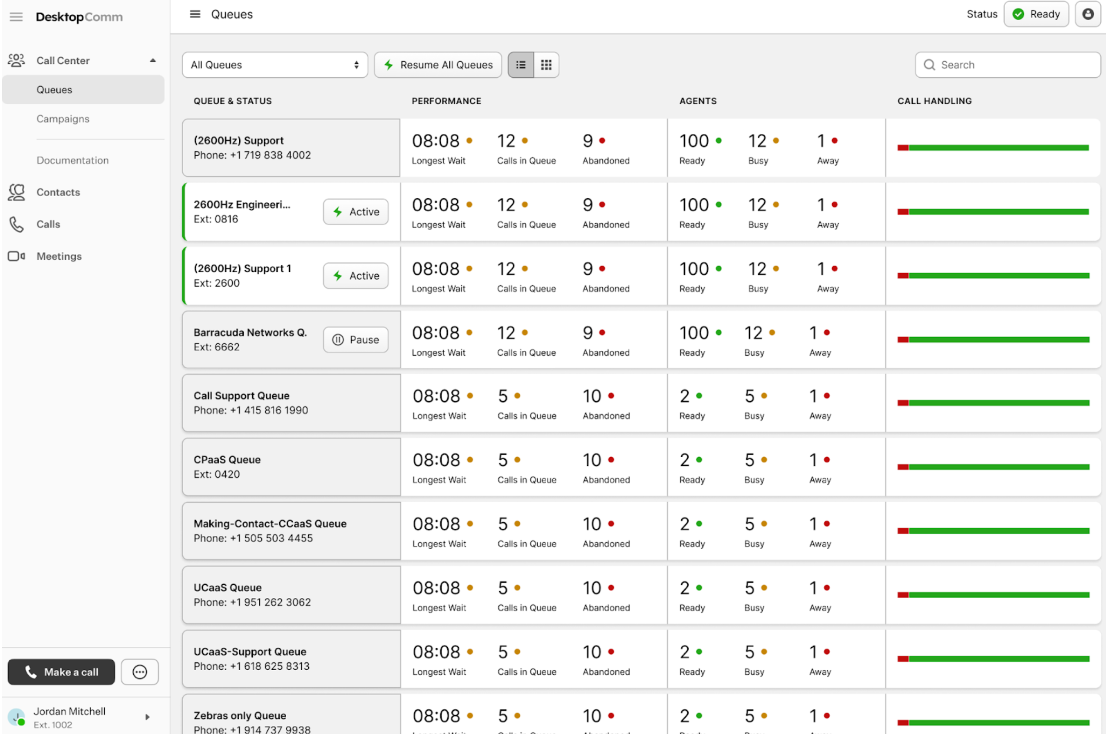Click Call Support Queue handling bar
The height and width of the screenshot is (738, 1106).
tap(993, 403)
